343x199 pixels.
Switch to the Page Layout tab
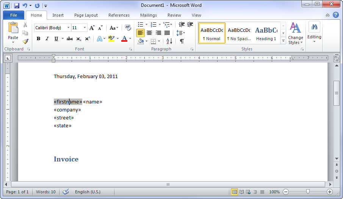(x=86, y=15)
